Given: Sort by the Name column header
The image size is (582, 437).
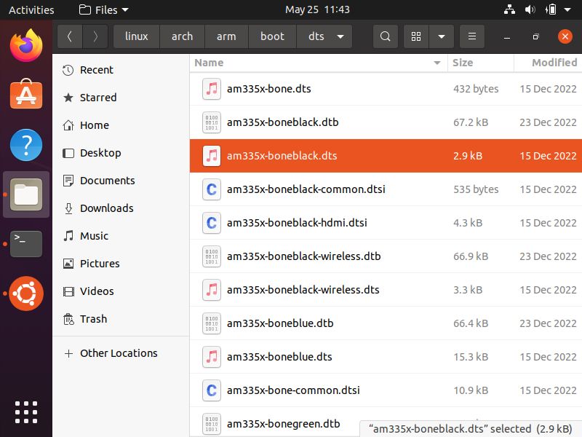Looking at the screenshot, I should [x=319, y=63].
